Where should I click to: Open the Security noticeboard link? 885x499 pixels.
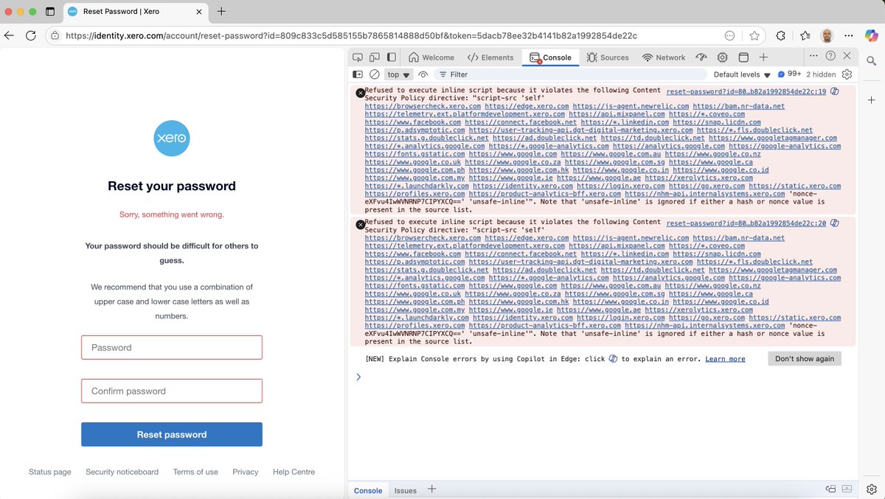122,472
